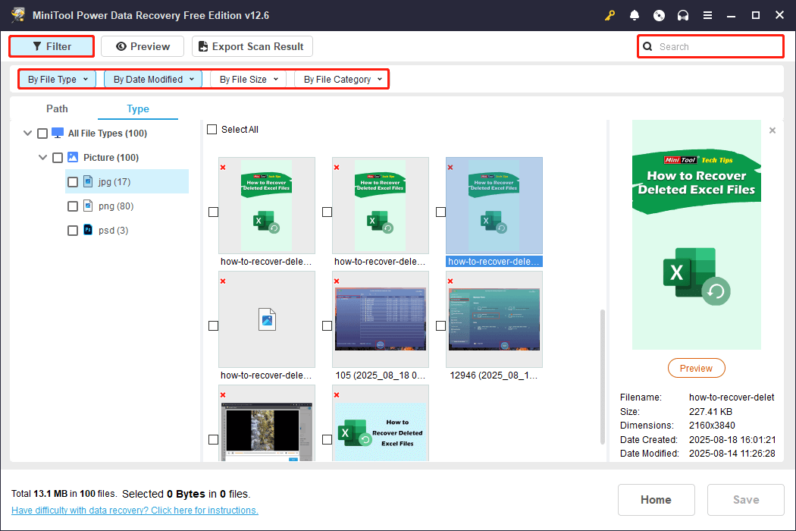Switch to the Type tab
Viewport: 796px width, 531px height.
point(137,108)
